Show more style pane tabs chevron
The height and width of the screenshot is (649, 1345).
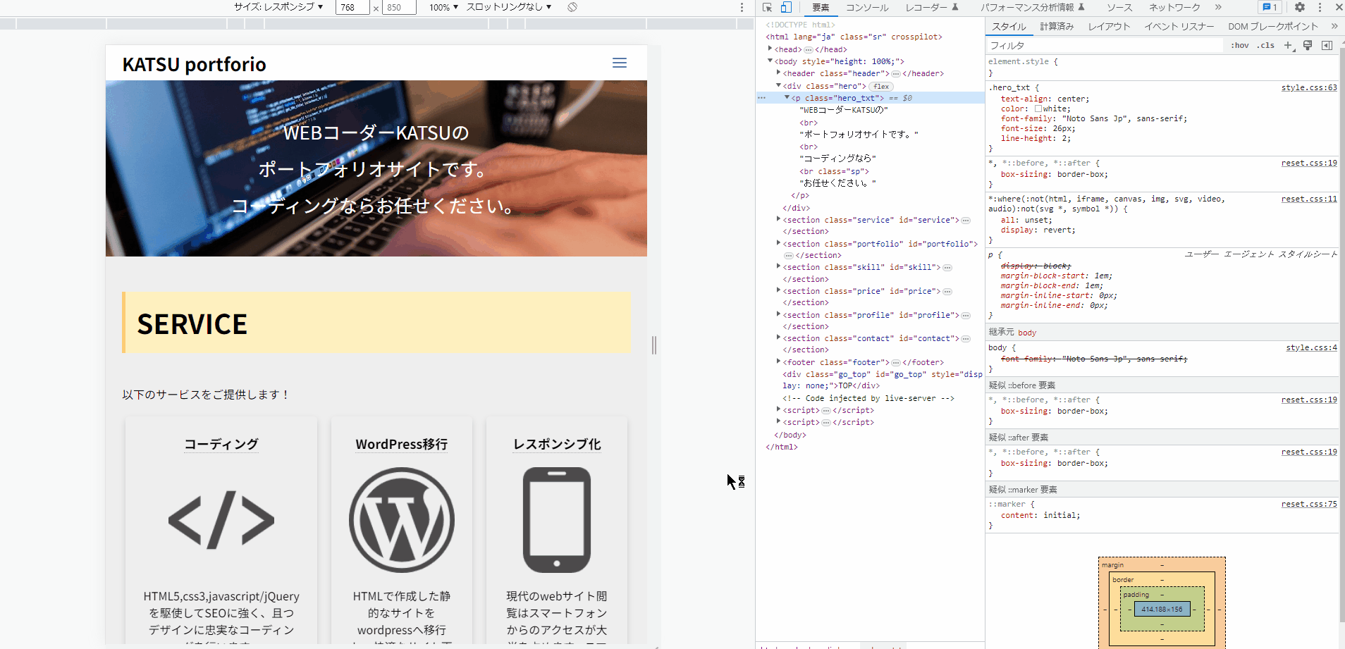[1334, 26]
